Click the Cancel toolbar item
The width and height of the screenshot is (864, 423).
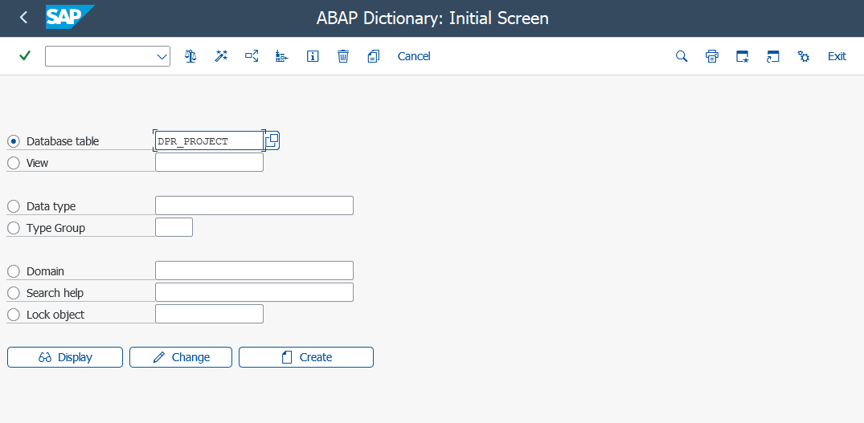click(x=414, y=56)
